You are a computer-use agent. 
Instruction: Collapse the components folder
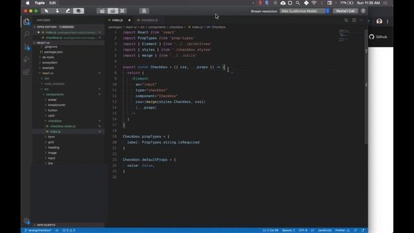[54, 94]
